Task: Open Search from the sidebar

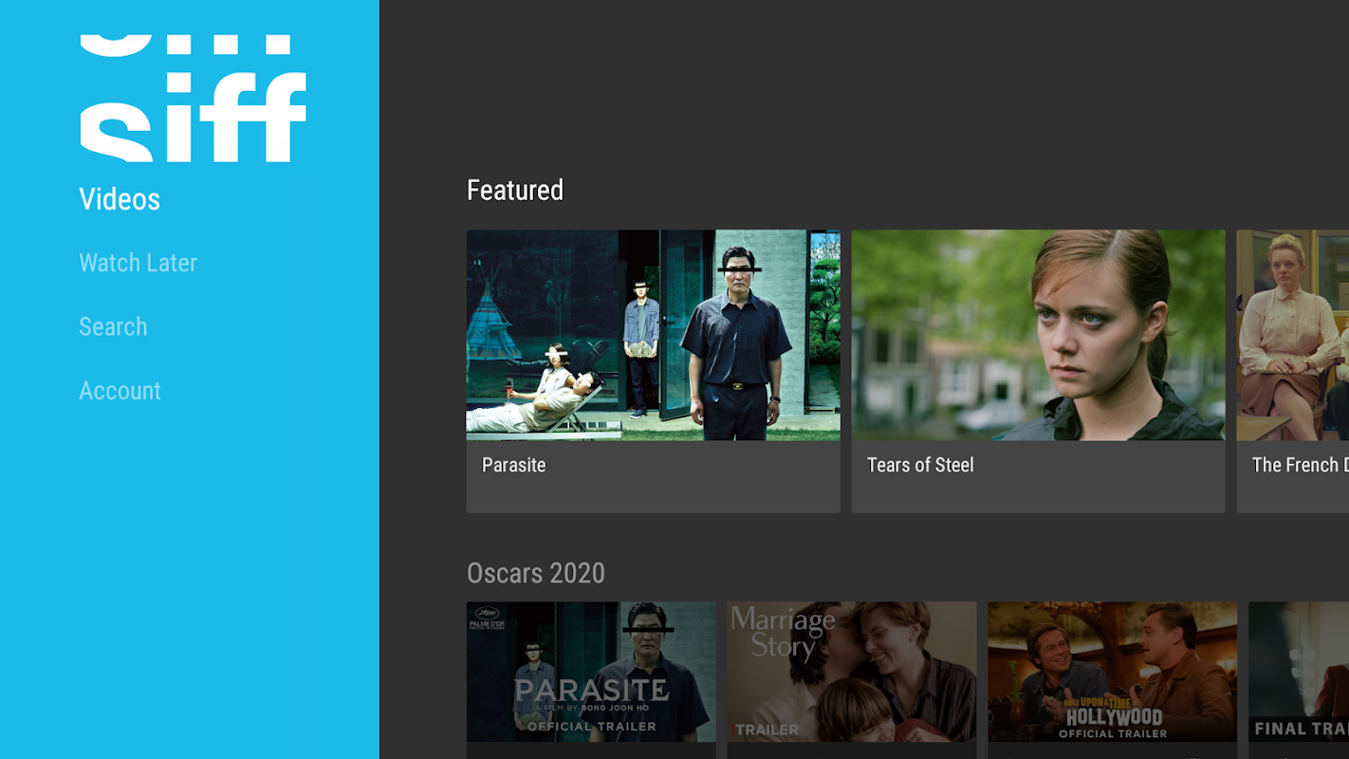Action: pyautogui.click(x=113, y=326)
